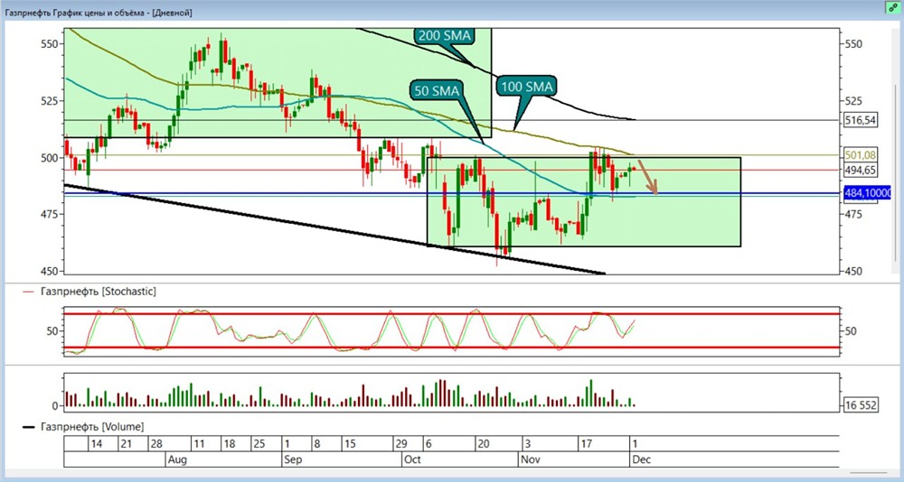
Task: Click the date 1 above Dec label
Action: [635, 444]
